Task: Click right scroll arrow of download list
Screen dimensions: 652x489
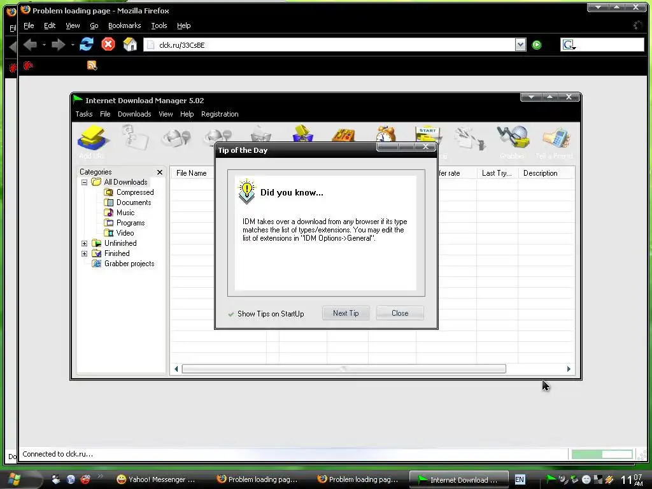Action: tap(569, 369)
